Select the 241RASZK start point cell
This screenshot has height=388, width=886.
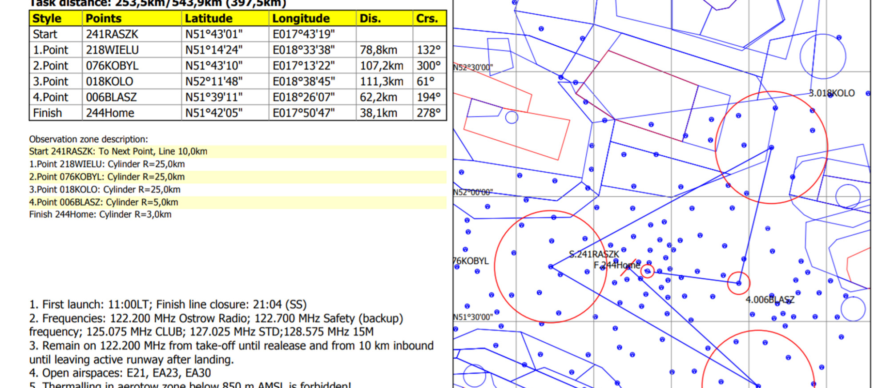pos(112,34)
